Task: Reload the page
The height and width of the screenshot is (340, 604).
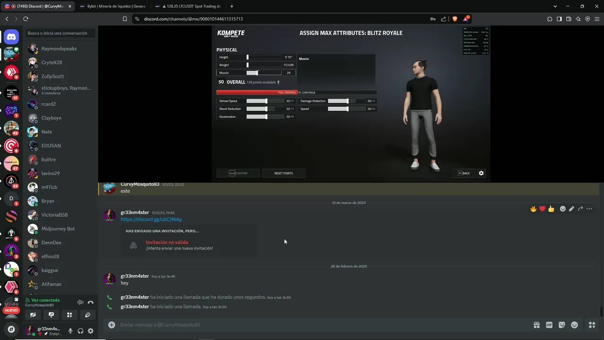Action: pos(25,19)
